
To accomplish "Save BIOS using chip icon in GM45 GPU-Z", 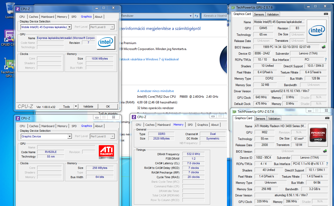I will click(324, 47).
